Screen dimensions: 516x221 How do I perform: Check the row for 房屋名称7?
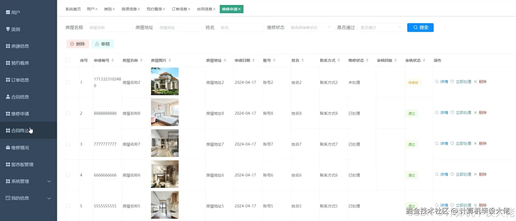coord(68,144)
